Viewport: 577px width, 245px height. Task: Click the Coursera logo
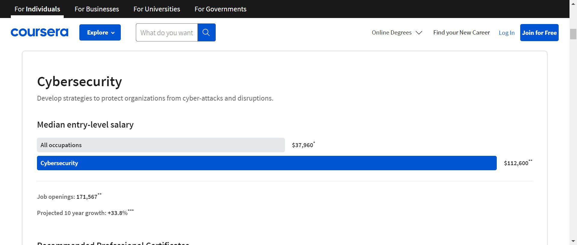point(39,32)
